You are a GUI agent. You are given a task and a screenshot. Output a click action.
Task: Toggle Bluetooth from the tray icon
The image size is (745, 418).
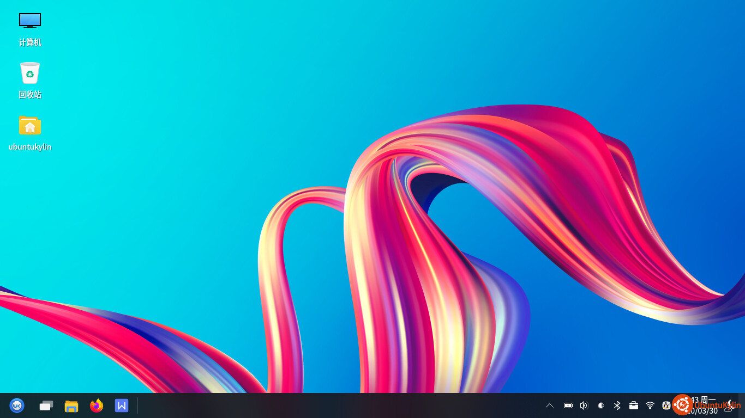click(x=617, y=405)
